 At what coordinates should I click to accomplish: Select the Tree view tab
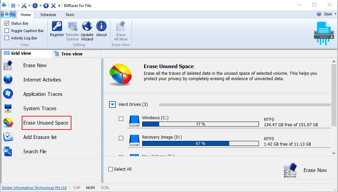pos(77,54)
